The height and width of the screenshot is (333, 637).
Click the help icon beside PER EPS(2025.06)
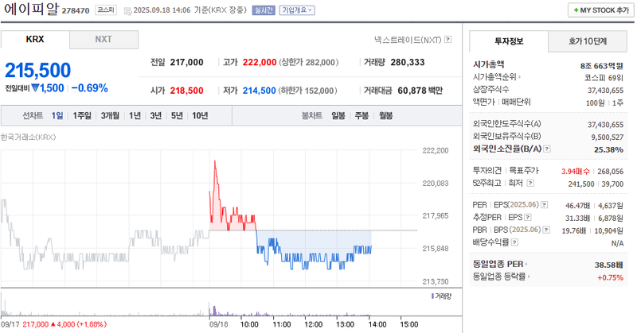tap(545, 205)
